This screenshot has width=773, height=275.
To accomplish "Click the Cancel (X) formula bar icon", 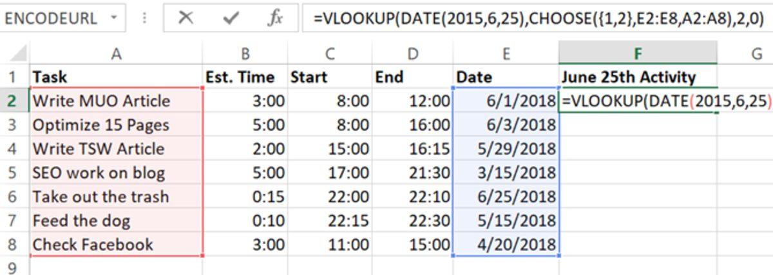I will pos(186,19).
